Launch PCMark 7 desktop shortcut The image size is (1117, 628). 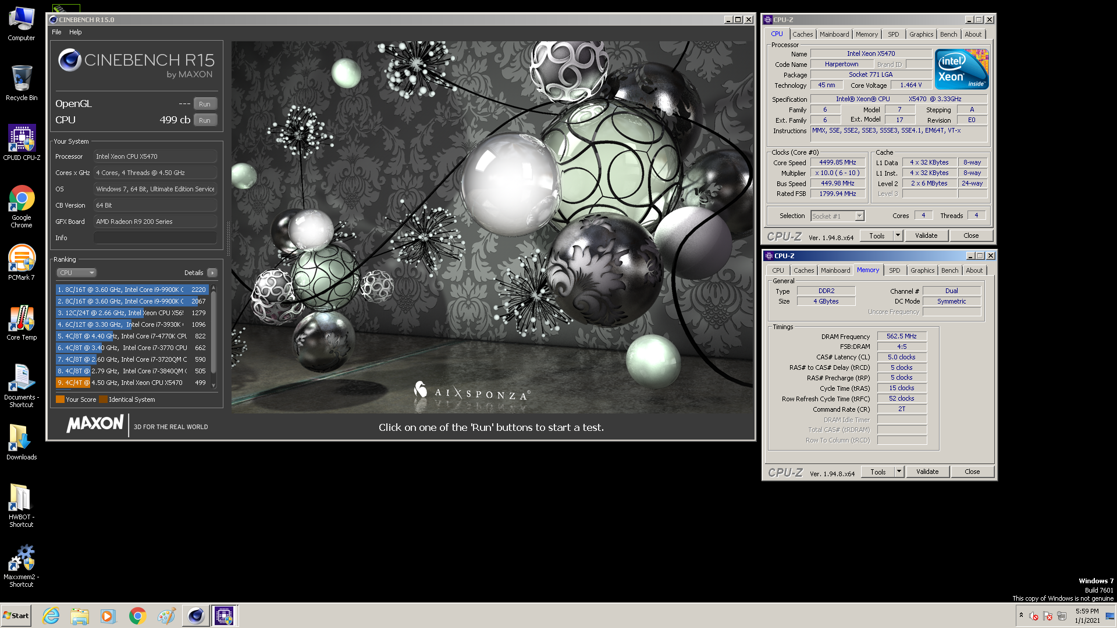[22, 263]
